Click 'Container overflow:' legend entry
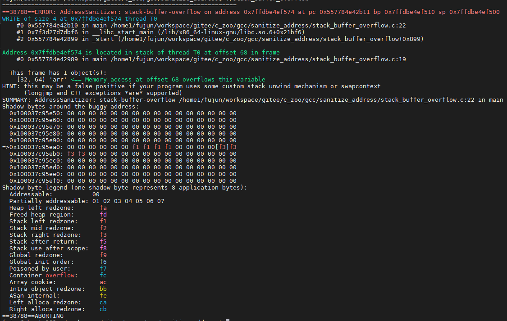 coord(43,276)
